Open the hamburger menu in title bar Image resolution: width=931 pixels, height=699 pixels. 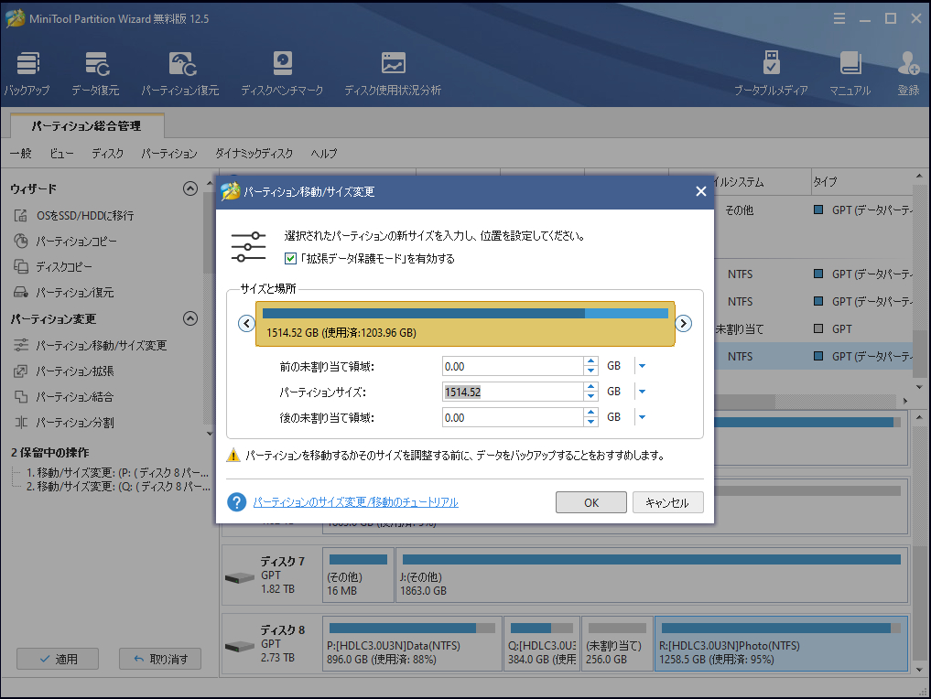pos(839,18)
